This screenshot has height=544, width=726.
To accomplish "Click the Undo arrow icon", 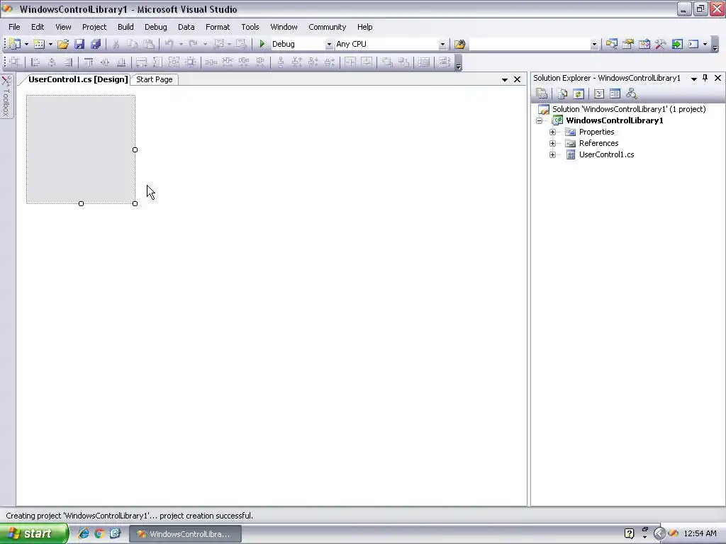I will [169, 44].
